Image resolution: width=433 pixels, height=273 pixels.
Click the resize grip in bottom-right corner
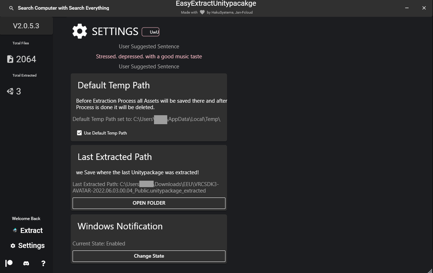point(430,270)
